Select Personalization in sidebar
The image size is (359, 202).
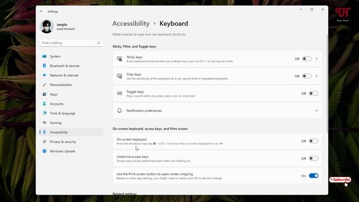[71, 85]
